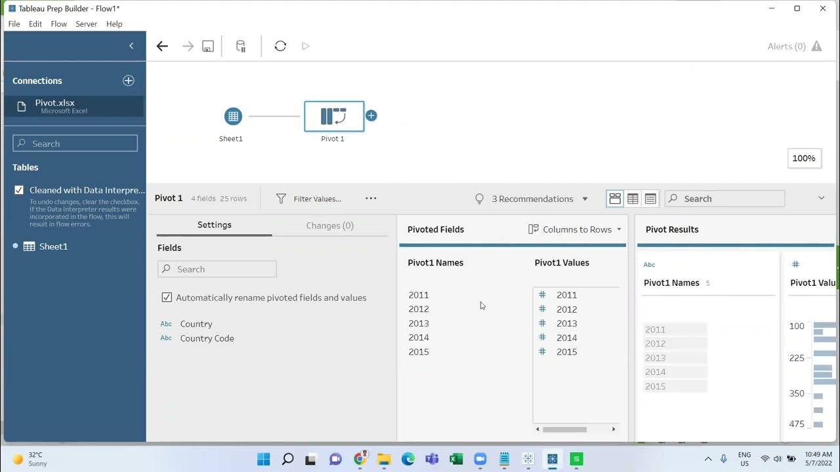Click the forward arrow in toolbar
This screenshot has height=472, width=840.
tap(188, 46)
